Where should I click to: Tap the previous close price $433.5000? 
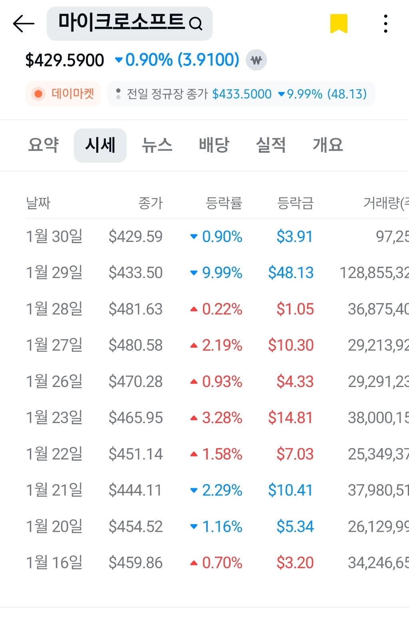click(241, 94)
